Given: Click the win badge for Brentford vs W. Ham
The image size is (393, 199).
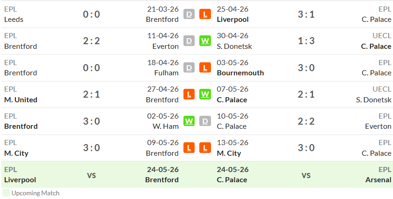Looking at the screenshot, I should (189, 121).
